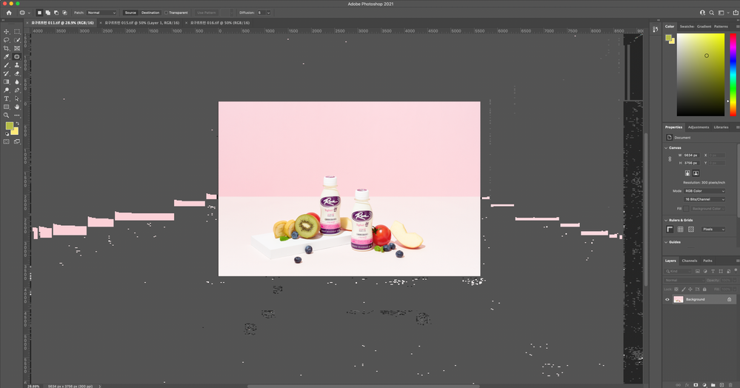
Task: Open the Edit Toolbar three-dots menu
Action: point(17,116)
